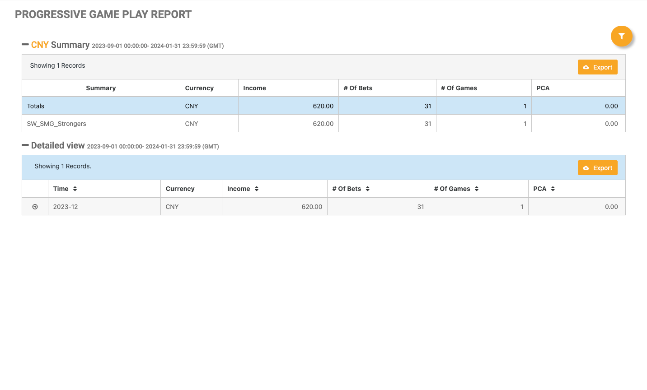Sort by # Of Bets using sort icon
This screenshot has width=647, height=390.
(x=368, y=189)
